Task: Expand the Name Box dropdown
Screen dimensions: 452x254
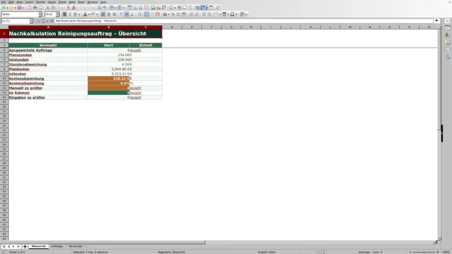Action: 31,21
